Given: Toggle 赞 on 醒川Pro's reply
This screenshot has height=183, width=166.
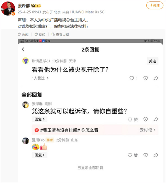Looking at the screenshot, I should (x=133, y=155).
